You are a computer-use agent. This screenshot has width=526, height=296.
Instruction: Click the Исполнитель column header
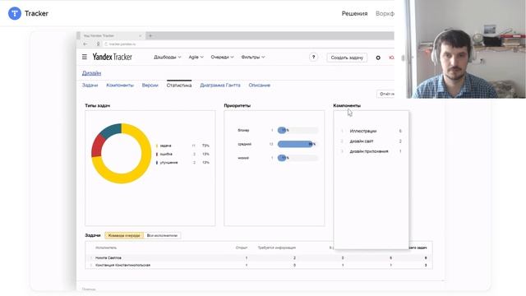tap(106, 247)
